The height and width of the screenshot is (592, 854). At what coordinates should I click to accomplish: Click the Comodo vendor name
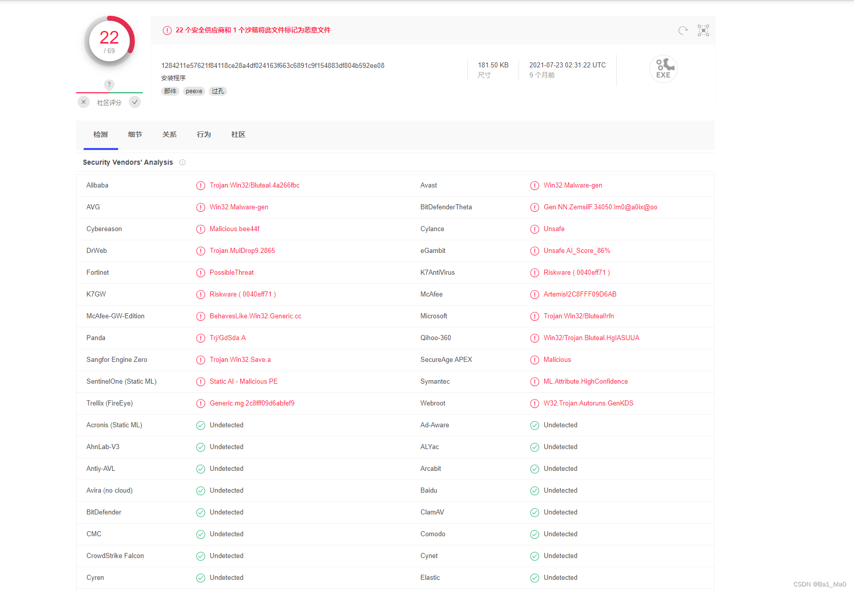coord(433,534)
